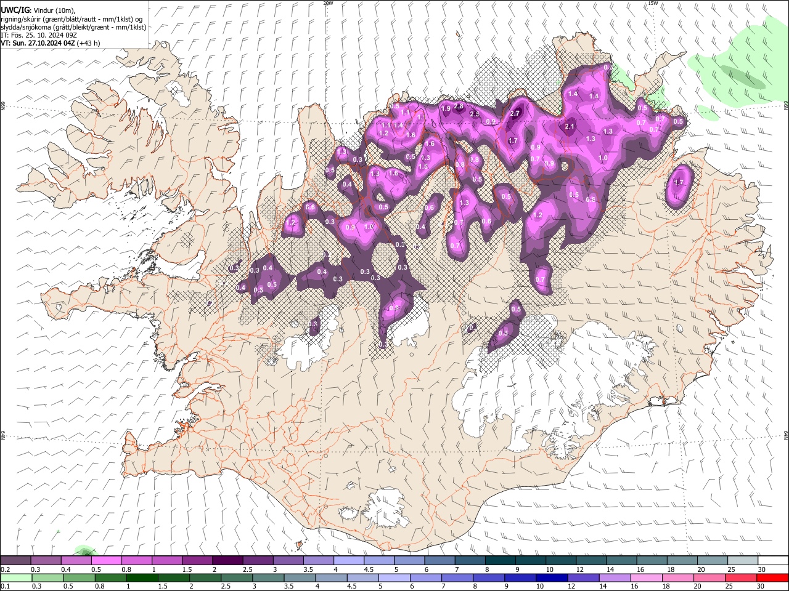Screen dimensions: 789x591
Task: Click the 20 label on the lower scale
Action: [698, 586]
